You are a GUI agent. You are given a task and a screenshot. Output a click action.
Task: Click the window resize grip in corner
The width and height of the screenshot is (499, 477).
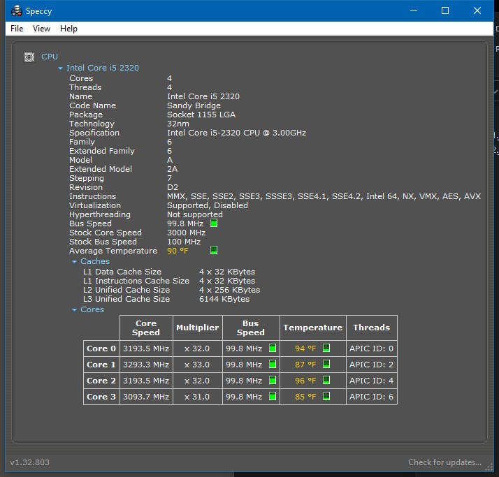pos(489,467)
